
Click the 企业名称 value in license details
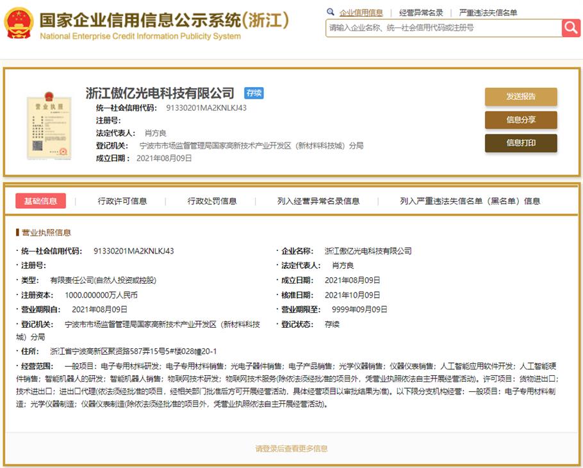click(x=368, y=251)
